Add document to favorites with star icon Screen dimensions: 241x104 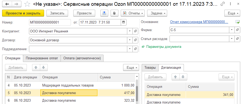pyautogui.click(x=27, y=4)
